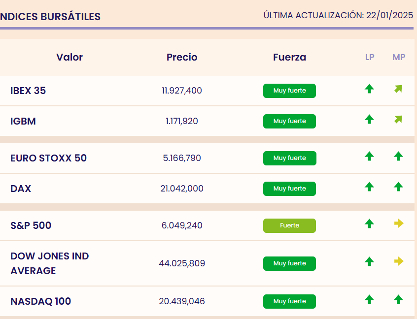Click the Fuerza column header
Image resolution: width=417 pixels, height=319 pixels.
tap(289, 57)
